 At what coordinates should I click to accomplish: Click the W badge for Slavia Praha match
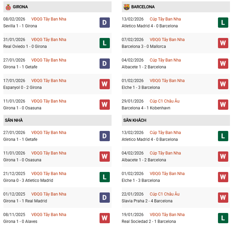click(223, 198)
